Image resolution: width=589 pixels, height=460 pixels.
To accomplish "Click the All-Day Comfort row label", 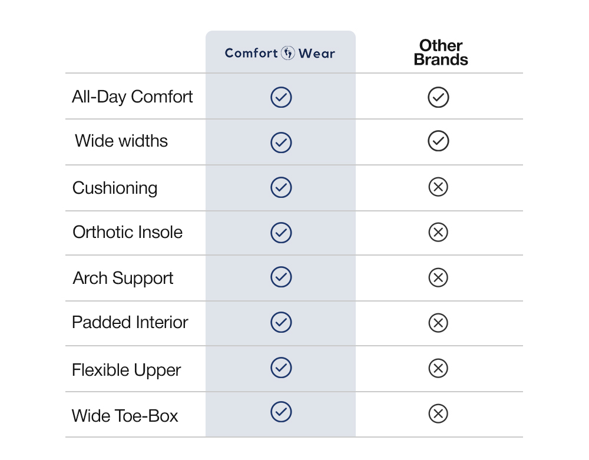I will pyautogui.click(x=133, y=97).
